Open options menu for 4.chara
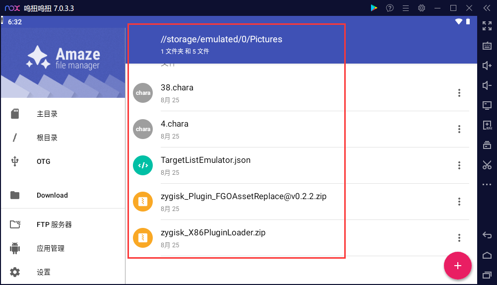The width and height of the screenshot is (497, 285). [x=459, y=129]
